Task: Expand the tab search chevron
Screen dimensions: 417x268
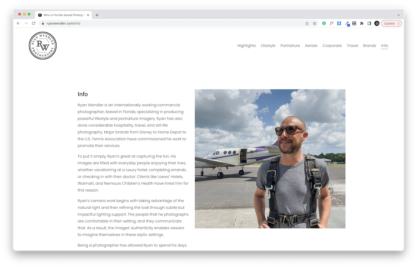Action: (x=398, y=15)
